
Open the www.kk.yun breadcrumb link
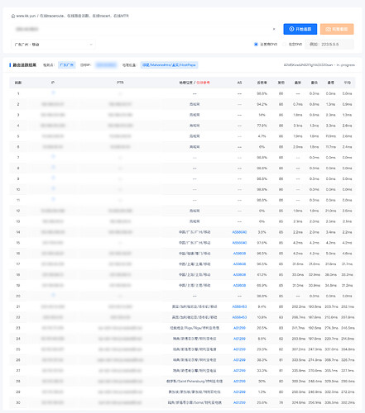[x=26, y=16]
